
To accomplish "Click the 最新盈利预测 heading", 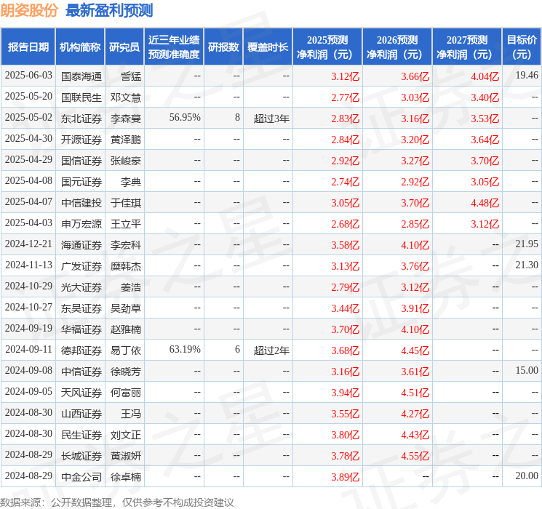I will pyautogui.click(x=109, y=10).
